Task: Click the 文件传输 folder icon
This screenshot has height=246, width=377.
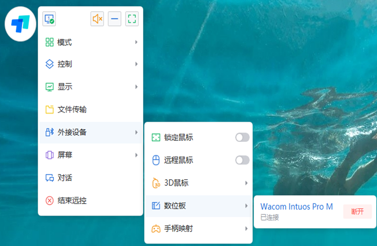Action: (49, 109)
